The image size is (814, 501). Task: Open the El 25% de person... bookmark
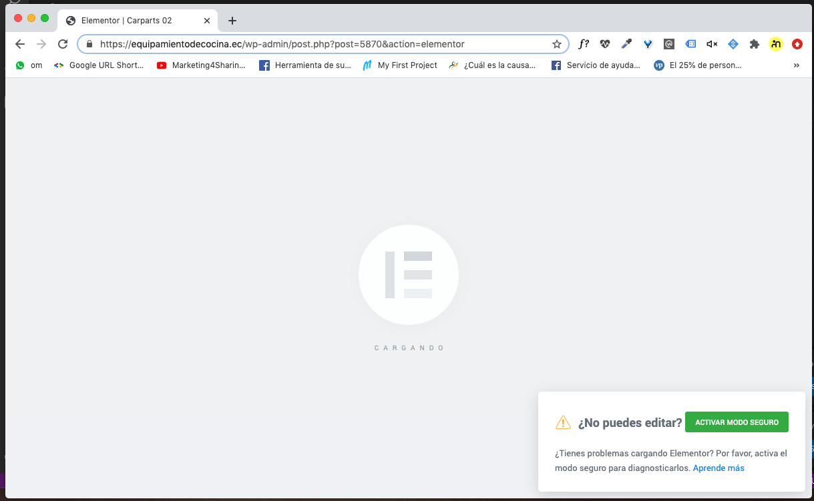(x=698, y=65)
